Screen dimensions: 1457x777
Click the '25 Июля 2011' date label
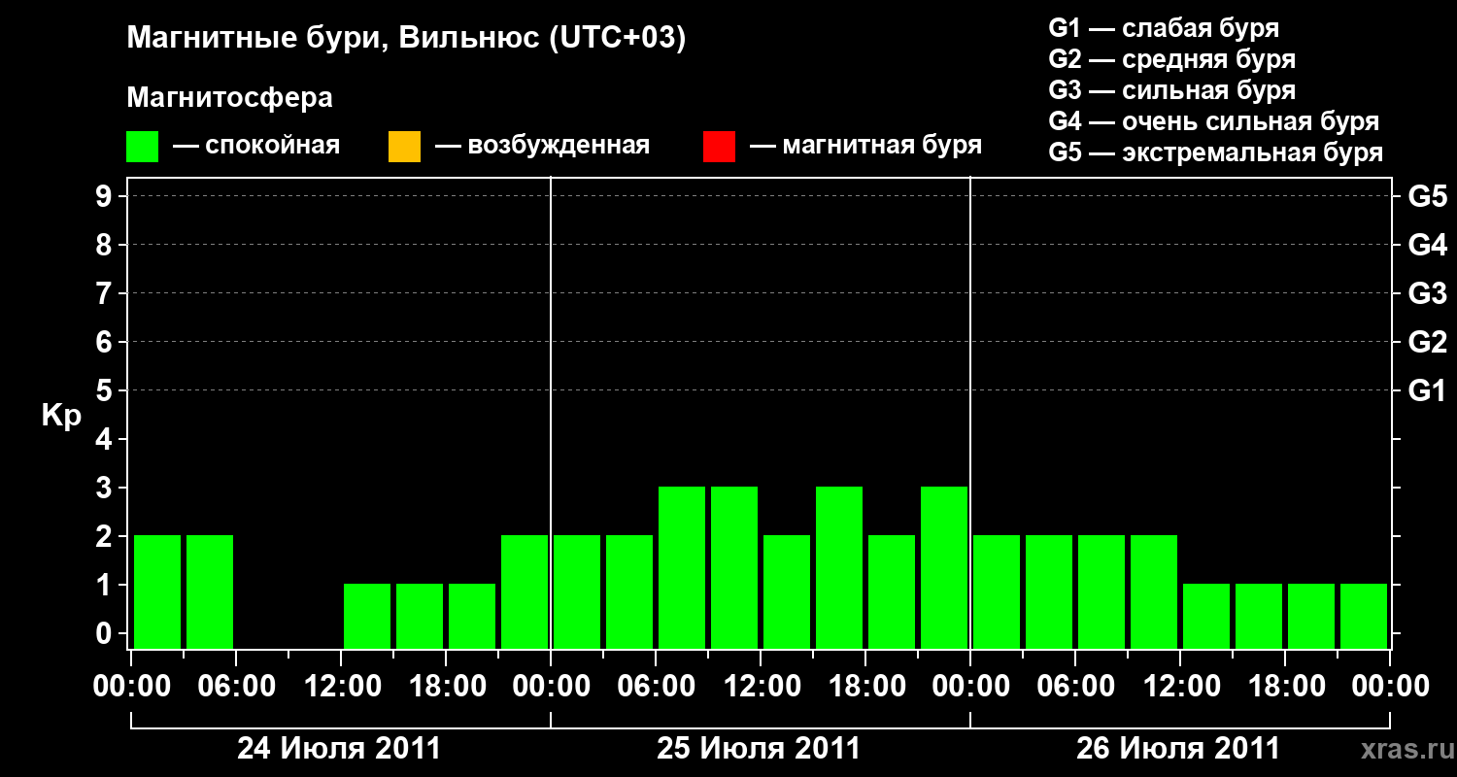pyautogui.click(x=759, y=749)
